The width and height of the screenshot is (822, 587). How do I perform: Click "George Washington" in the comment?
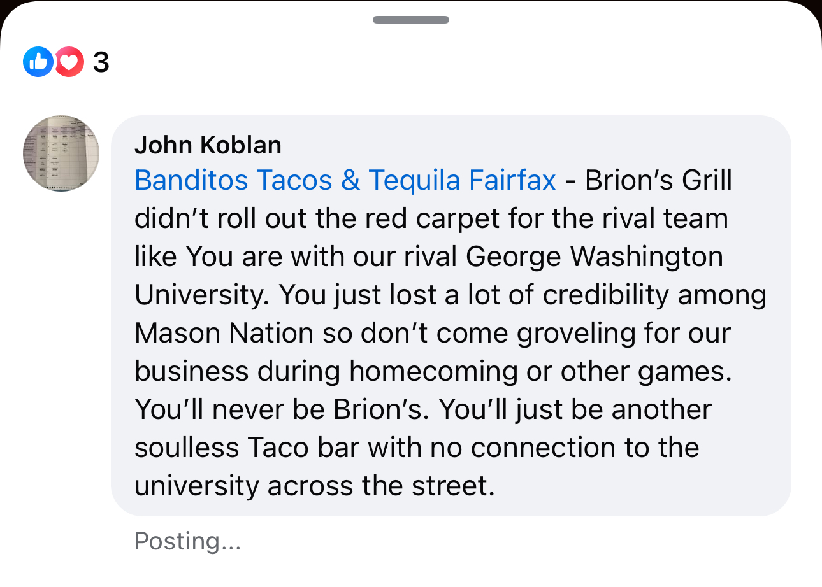pos(595,257)
